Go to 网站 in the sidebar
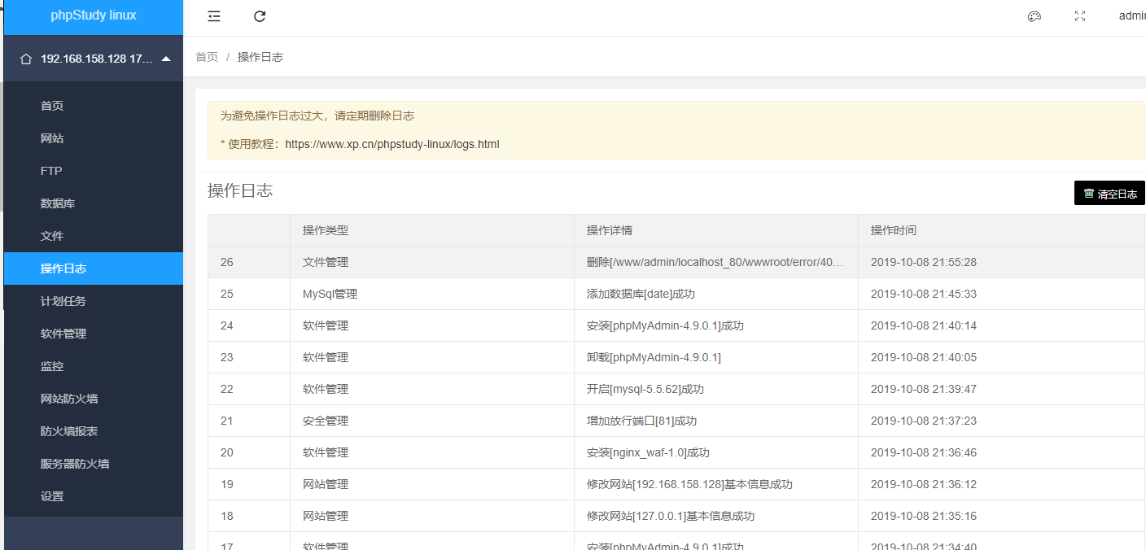Image resolution: width=1146 pixels, height=550 pixels. pyautogui.click(x=52, y=138)
